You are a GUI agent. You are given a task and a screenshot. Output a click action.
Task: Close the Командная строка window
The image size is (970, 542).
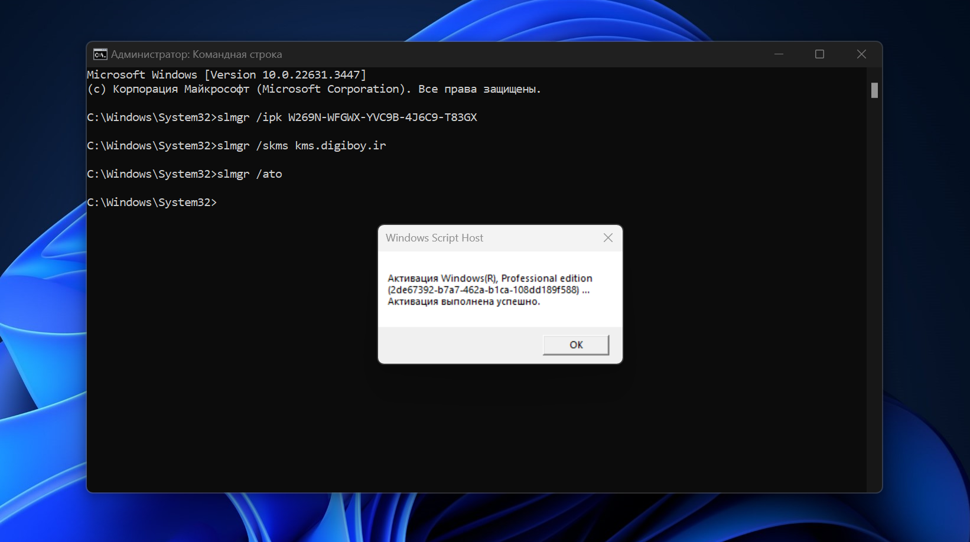861,54
